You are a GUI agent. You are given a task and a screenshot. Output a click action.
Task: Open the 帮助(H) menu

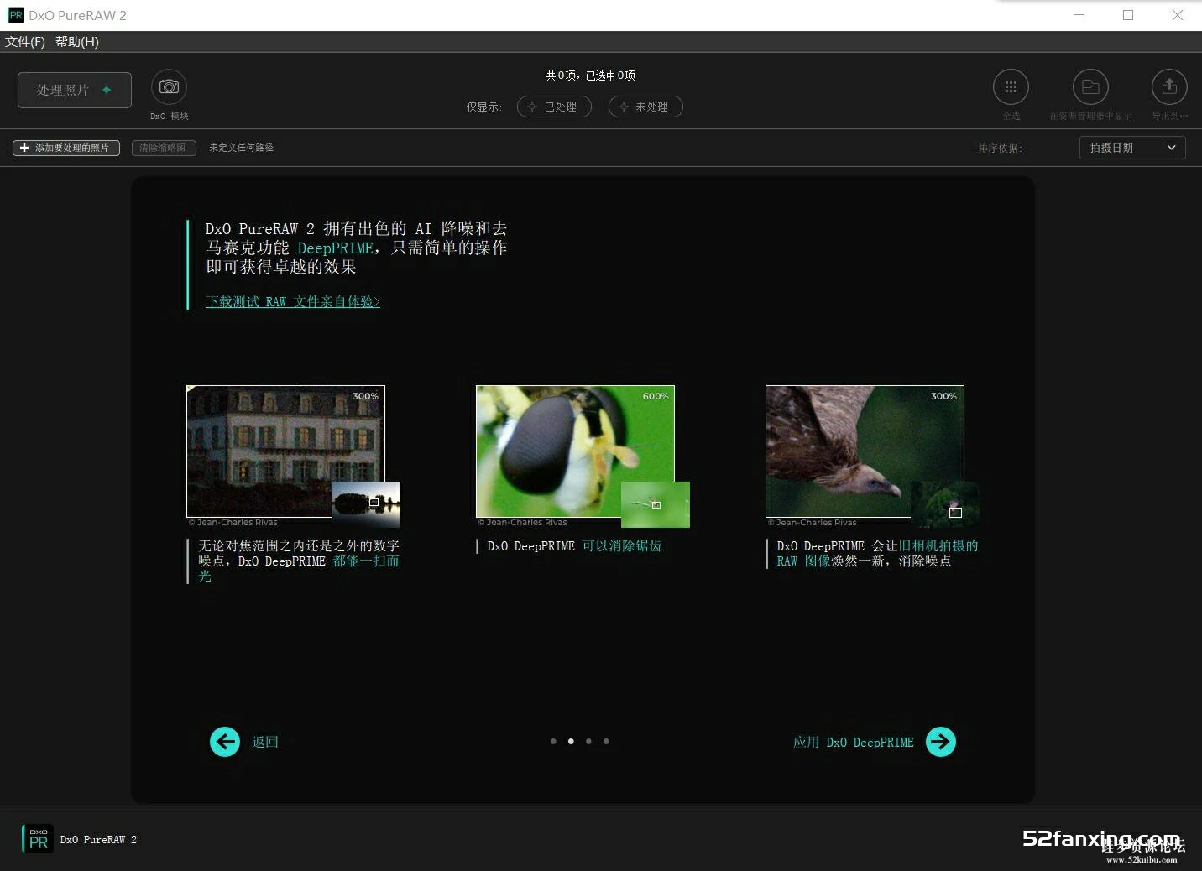point(77,41)
